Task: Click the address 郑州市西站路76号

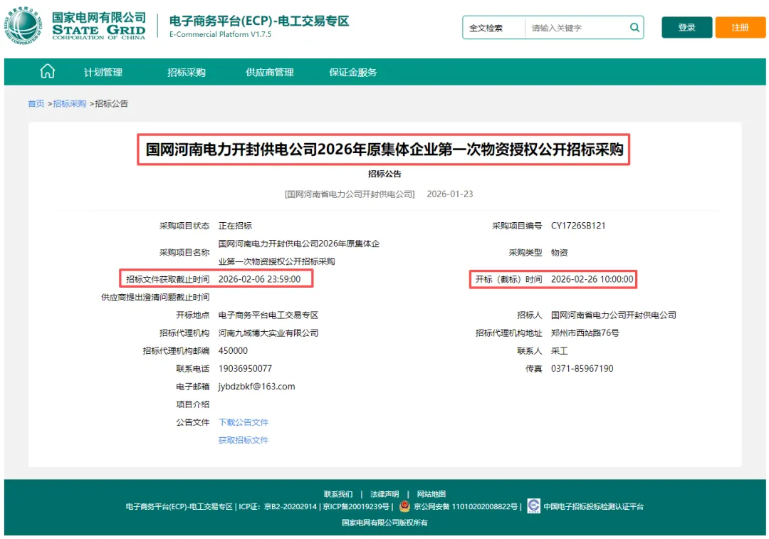Action: coord(585,333)
